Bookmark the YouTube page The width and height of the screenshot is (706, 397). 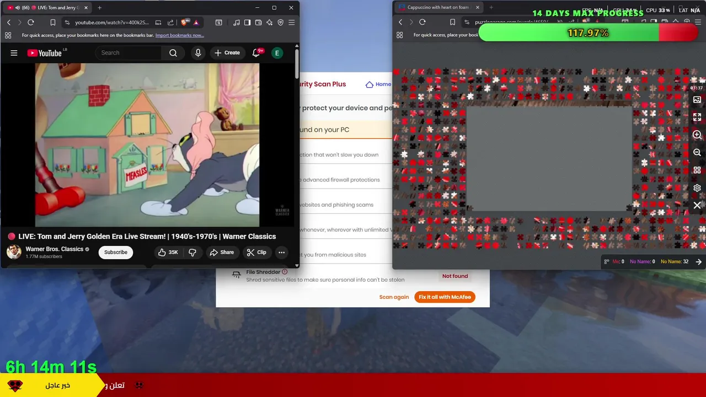click(53, 23)
